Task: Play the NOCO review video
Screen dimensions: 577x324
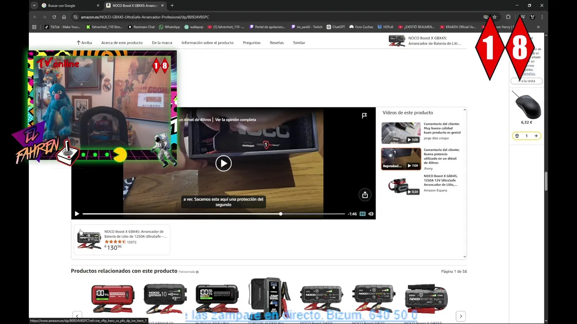Action: [x=223, y=163]
